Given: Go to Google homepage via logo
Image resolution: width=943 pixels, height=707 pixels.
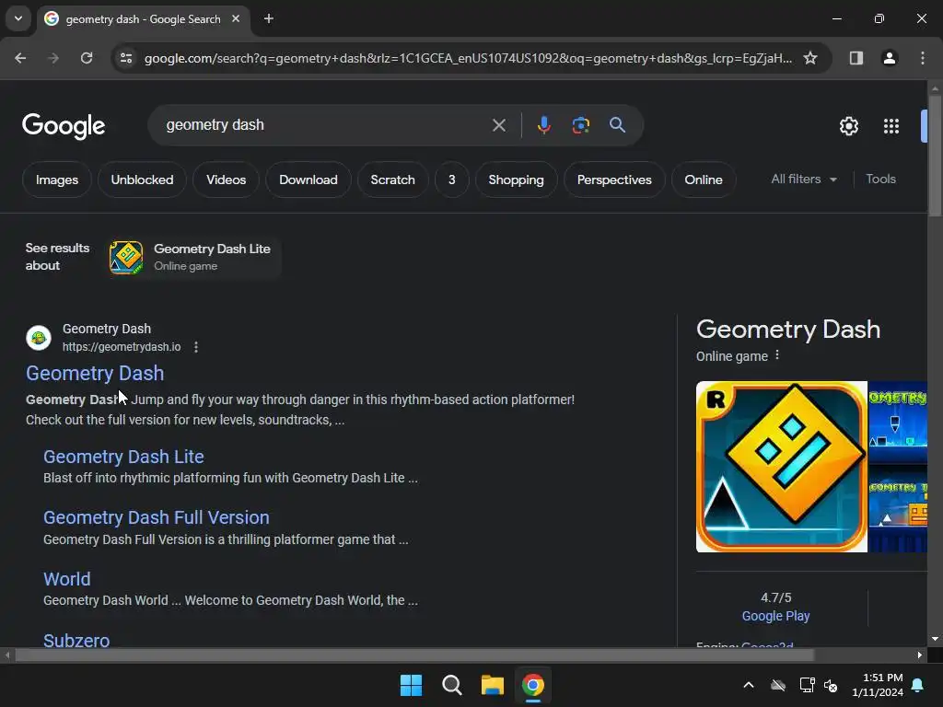Looking at the screenshot, I should (x=64, y=126).
